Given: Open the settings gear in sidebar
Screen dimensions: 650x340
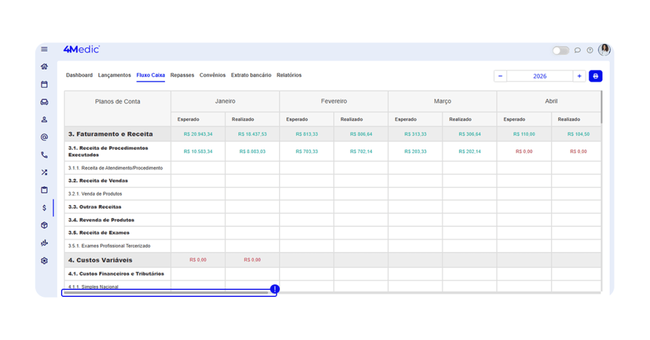Looking at the screenshot, I should [44, 261].
